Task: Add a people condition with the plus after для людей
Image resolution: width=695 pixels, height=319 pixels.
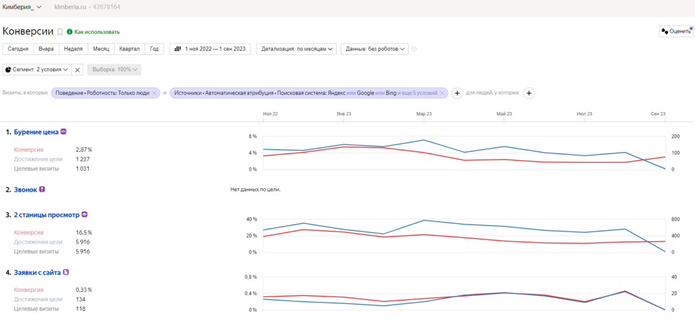Action: tap(529, 93)
